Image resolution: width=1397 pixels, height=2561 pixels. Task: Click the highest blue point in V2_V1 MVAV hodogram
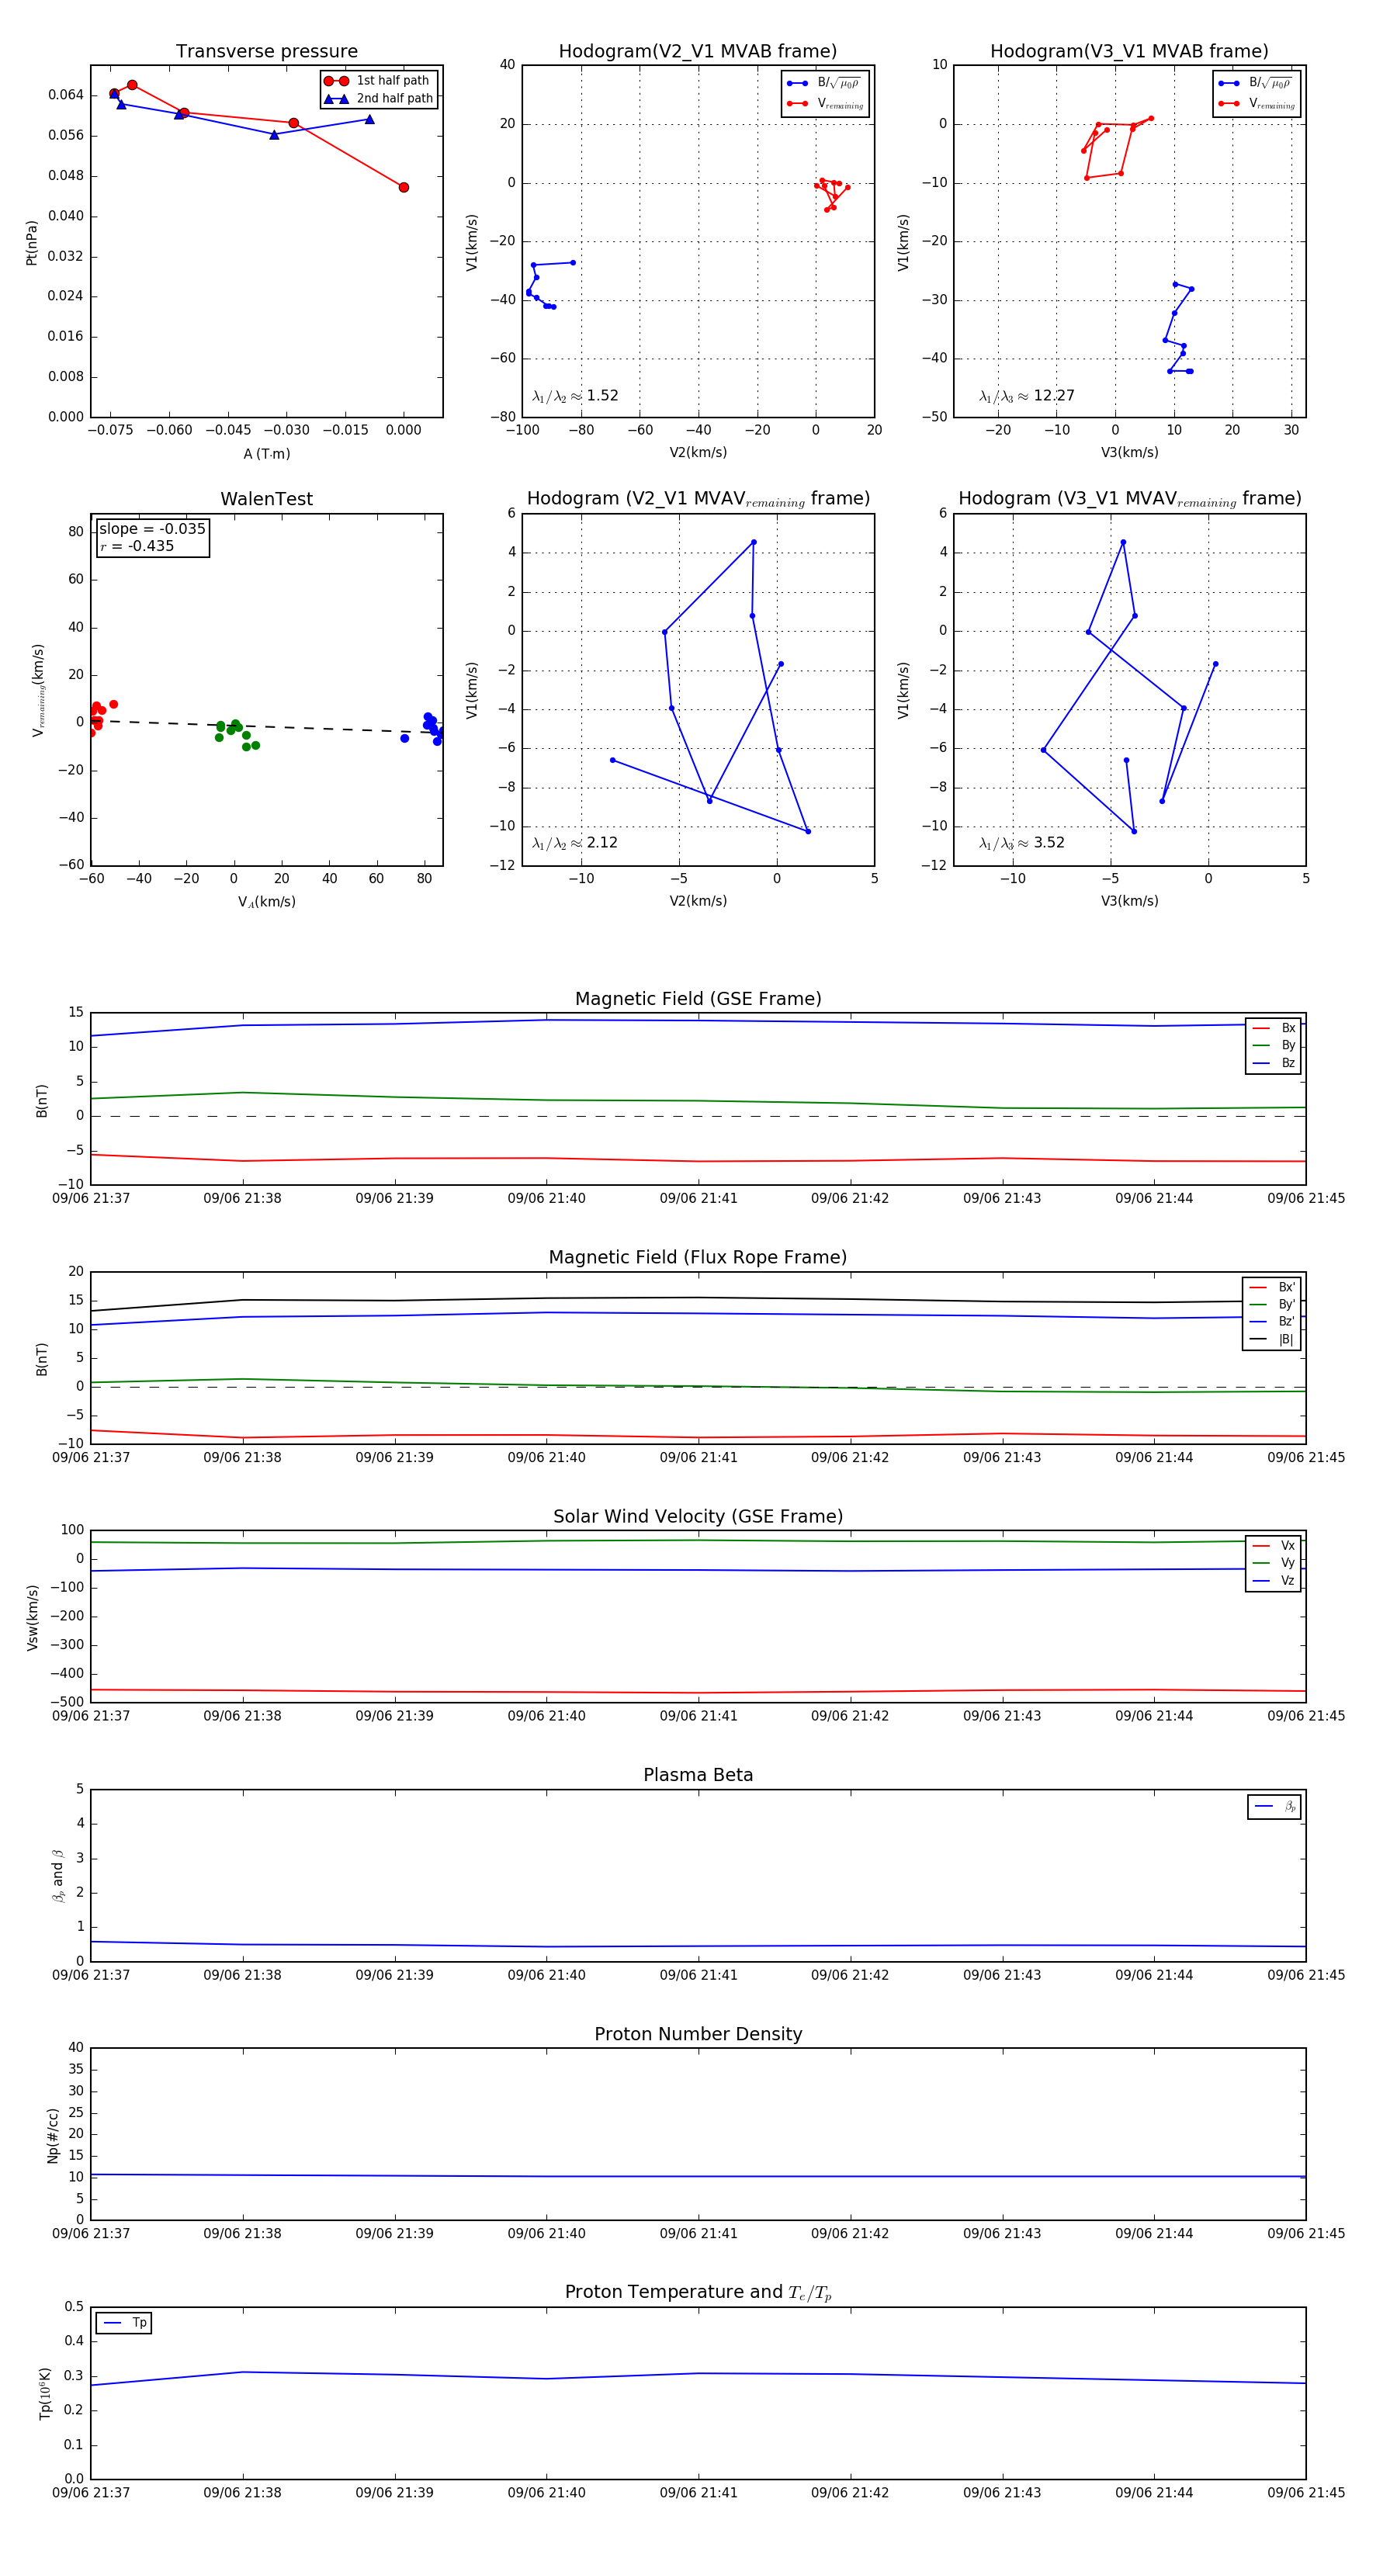click(754, 542)
